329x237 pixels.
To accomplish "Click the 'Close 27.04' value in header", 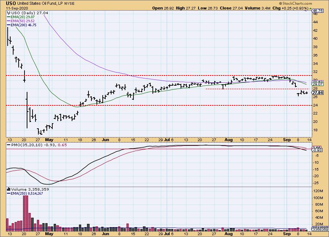I will (x=231, y=8).
